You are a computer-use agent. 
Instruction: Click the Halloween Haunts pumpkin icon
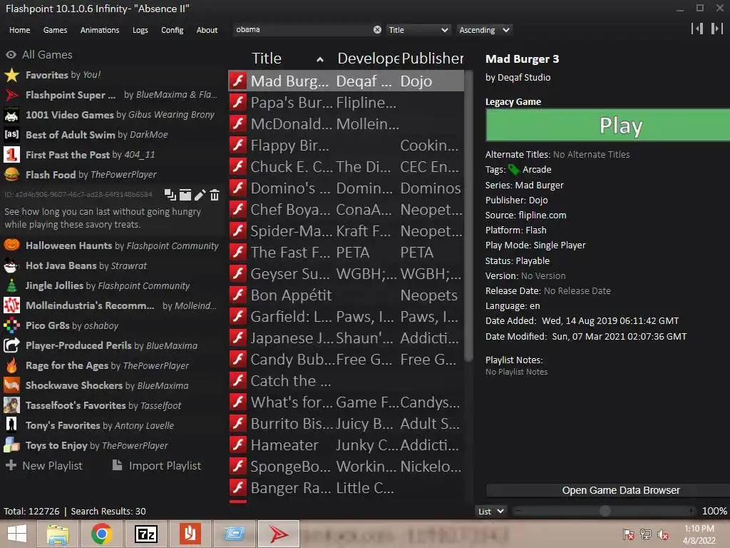pos(11,245)
